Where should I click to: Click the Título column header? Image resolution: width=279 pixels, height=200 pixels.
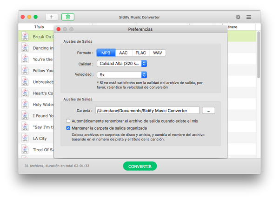click(39, 27)
